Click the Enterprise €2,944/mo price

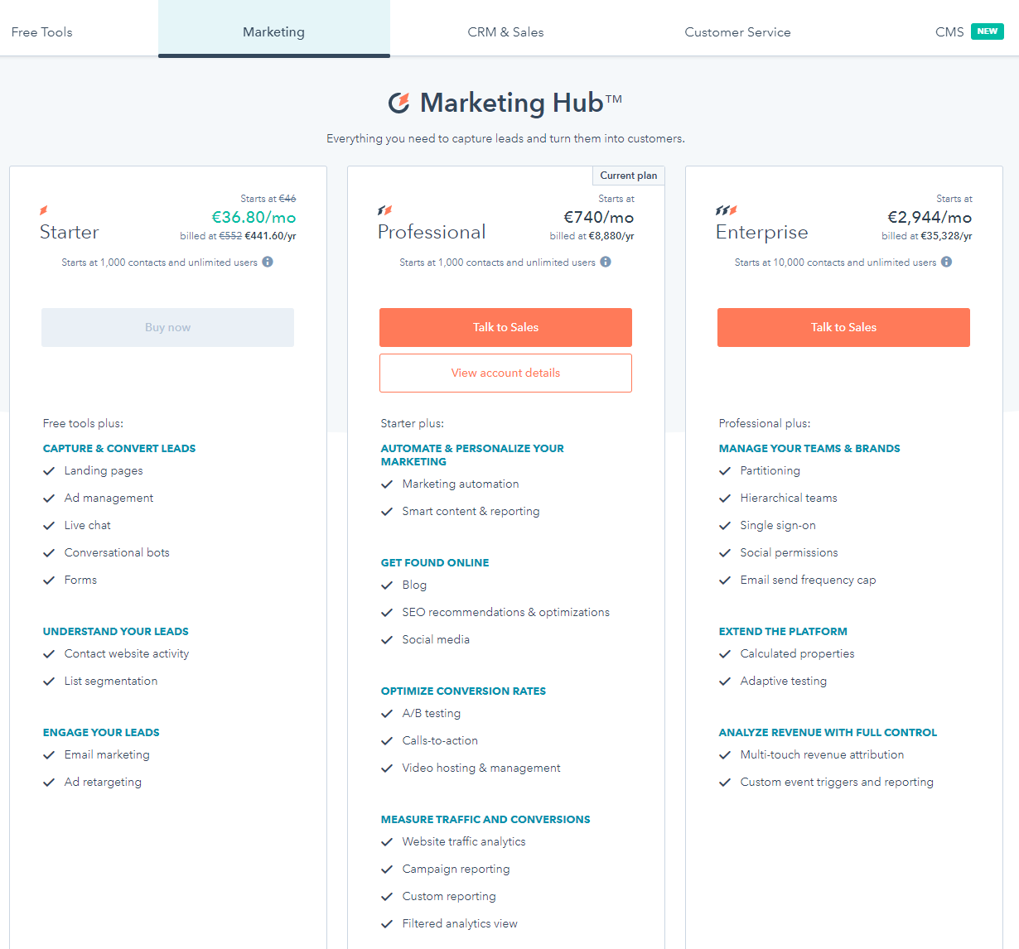tap(930, 217)
